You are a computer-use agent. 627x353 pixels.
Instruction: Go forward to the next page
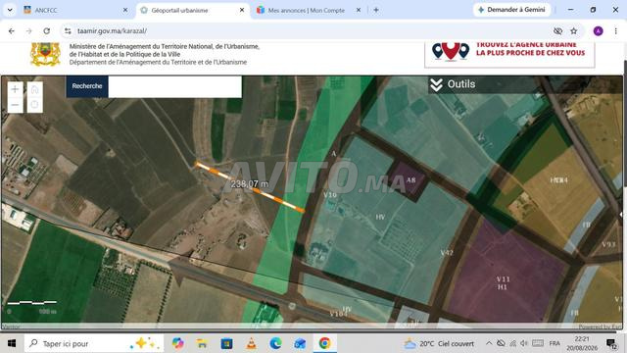point(28,30)
